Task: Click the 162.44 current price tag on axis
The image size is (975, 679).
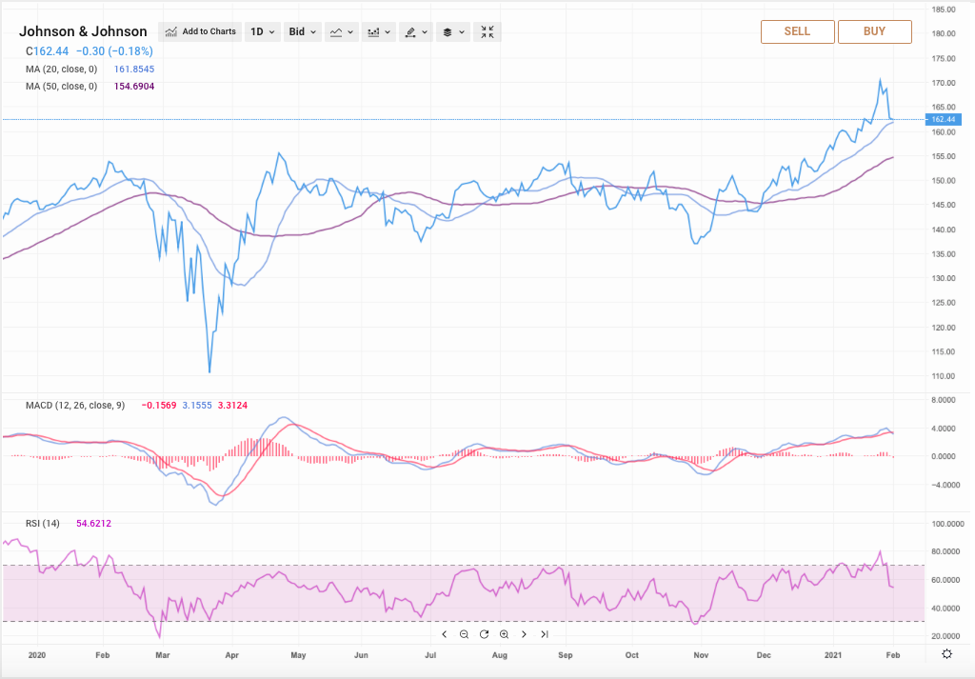Action: pos(944,119)
